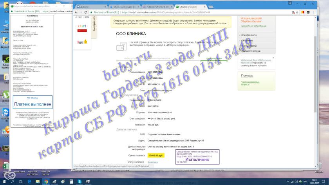The height and width of the screenshot is (185, 329).
Task: Go back in Chrome browser
Action: (x=76, y=13)
